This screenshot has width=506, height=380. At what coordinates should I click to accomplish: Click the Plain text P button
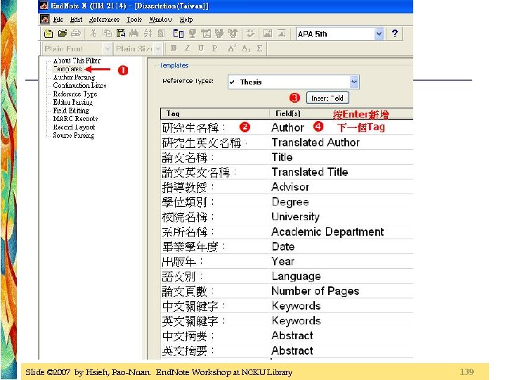point(214,49)
